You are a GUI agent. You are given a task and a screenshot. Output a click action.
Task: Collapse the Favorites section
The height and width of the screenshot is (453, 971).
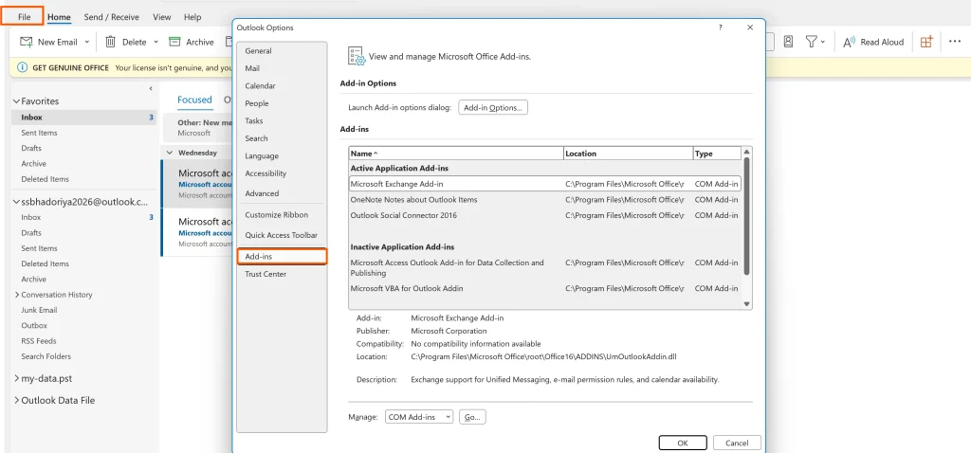pyautogui.click(x=17, y=100)
